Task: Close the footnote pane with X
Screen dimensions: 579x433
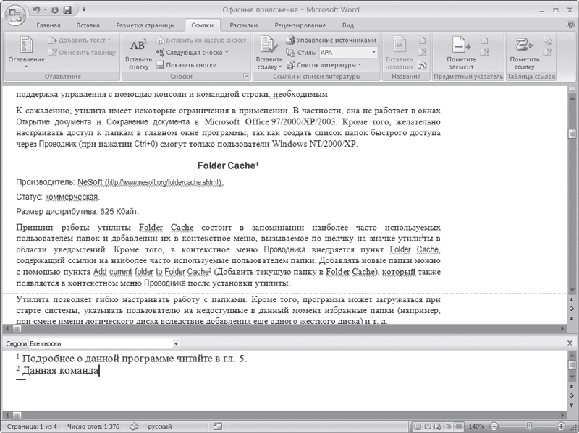Action: click(x=570, y=343)
